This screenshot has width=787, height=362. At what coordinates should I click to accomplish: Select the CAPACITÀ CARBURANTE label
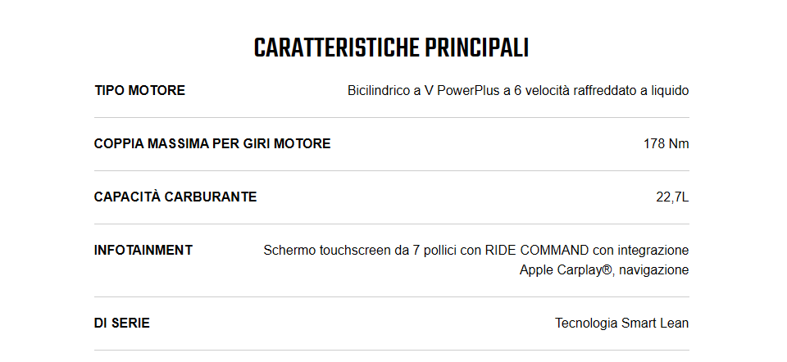[x=175, y=197]
